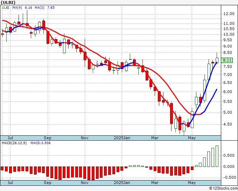This screenshot has width=238, height=191.
Task: Click the MA(3) legend label
Action: (40, 8)
